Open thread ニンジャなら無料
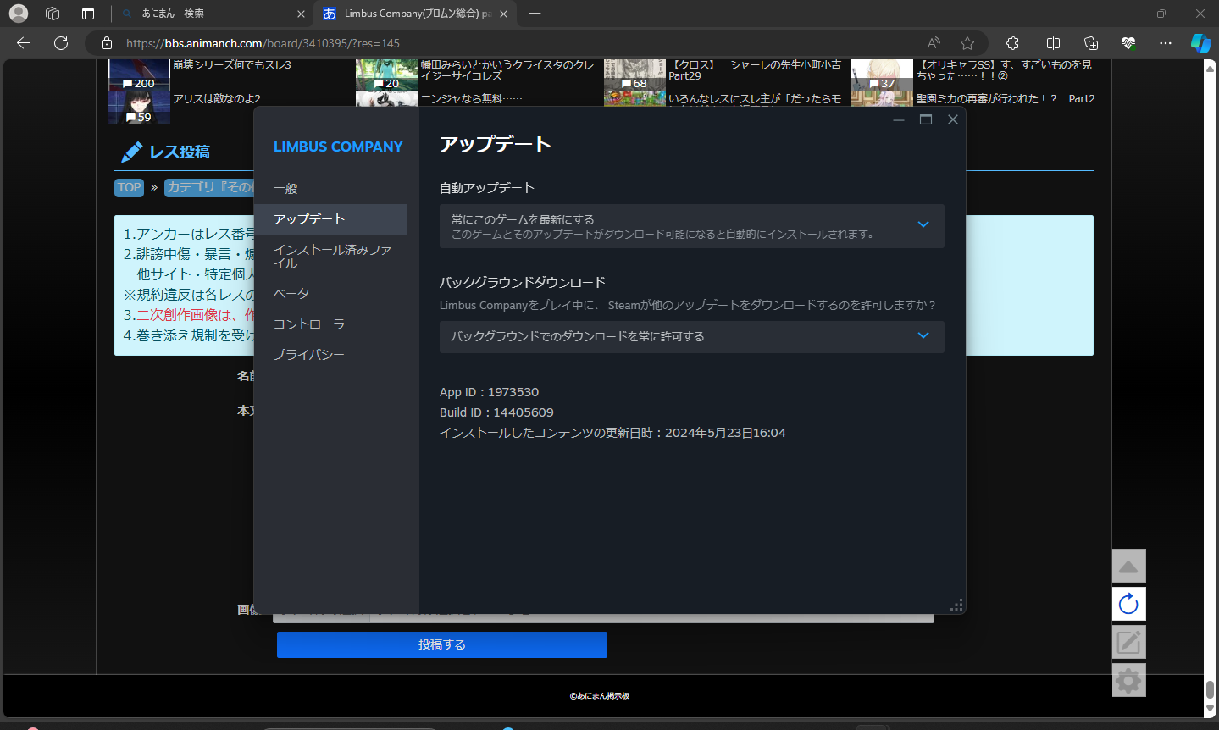This screenshot has height=730, width=1219. click(x=471, y=99)
